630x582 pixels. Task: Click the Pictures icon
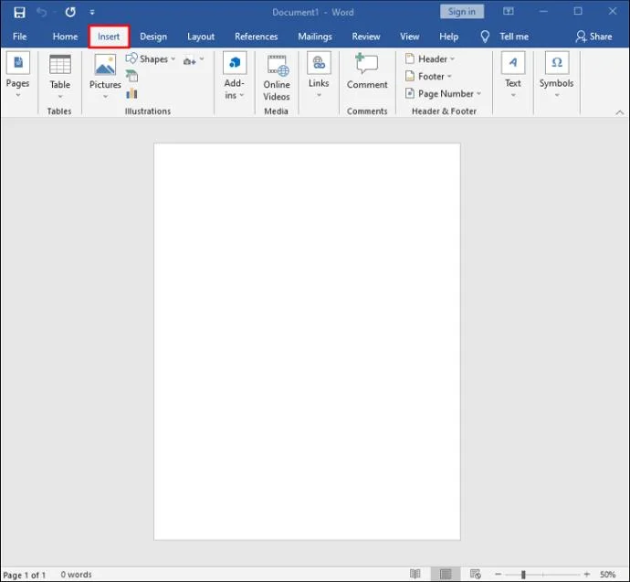(105, 64)
